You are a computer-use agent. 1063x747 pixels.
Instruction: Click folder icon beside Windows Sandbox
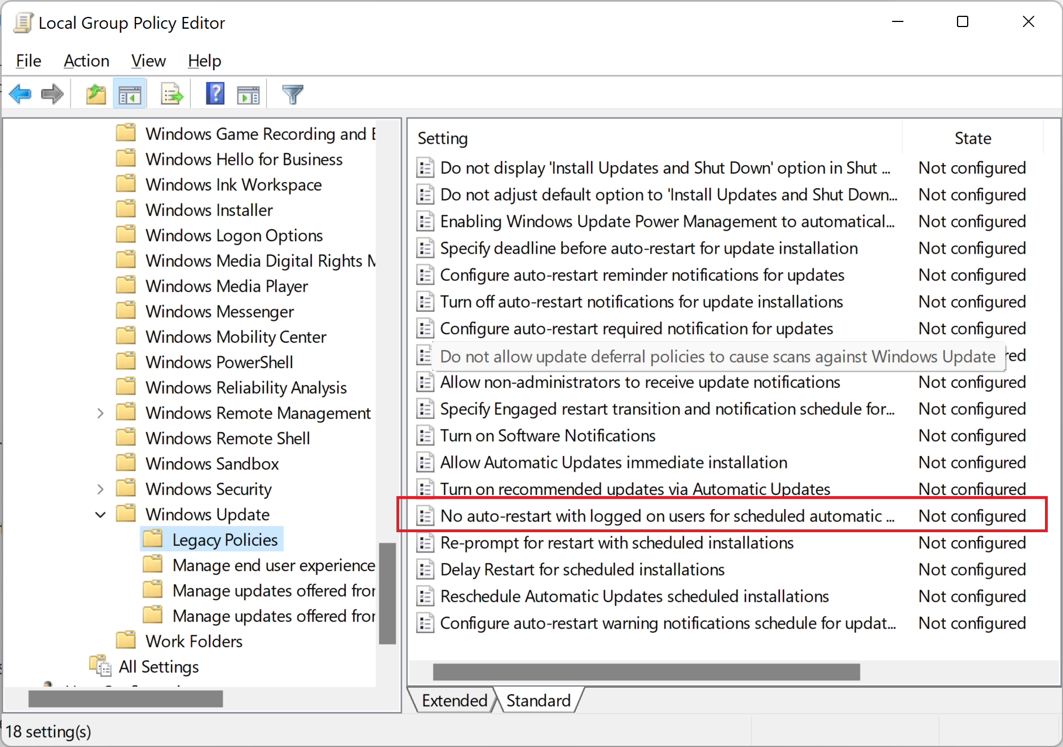(x=126, y=462)
